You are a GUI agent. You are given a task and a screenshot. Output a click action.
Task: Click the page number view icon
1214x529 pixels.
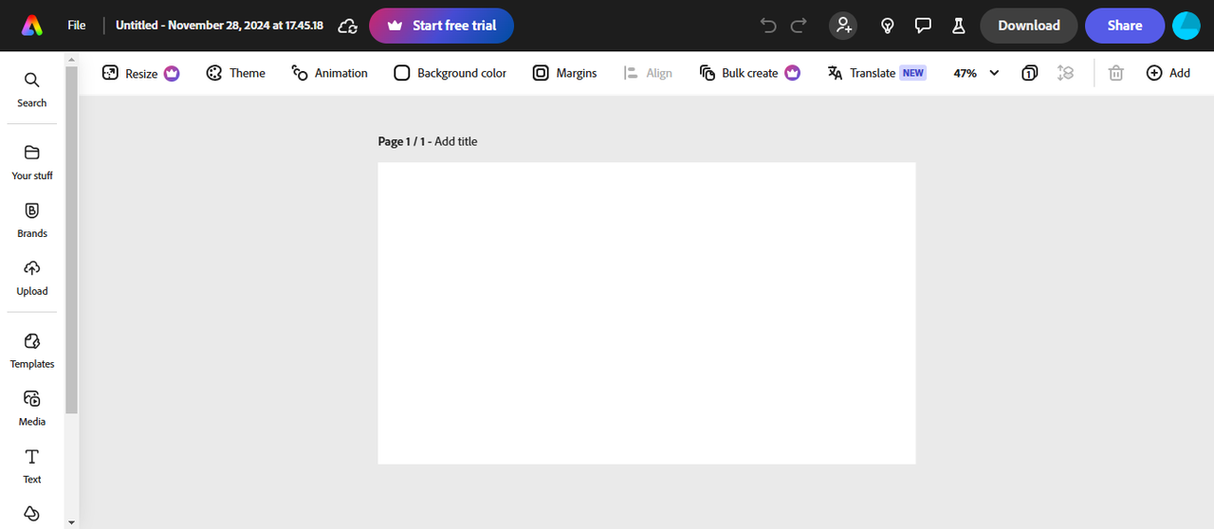[1030, 73]
